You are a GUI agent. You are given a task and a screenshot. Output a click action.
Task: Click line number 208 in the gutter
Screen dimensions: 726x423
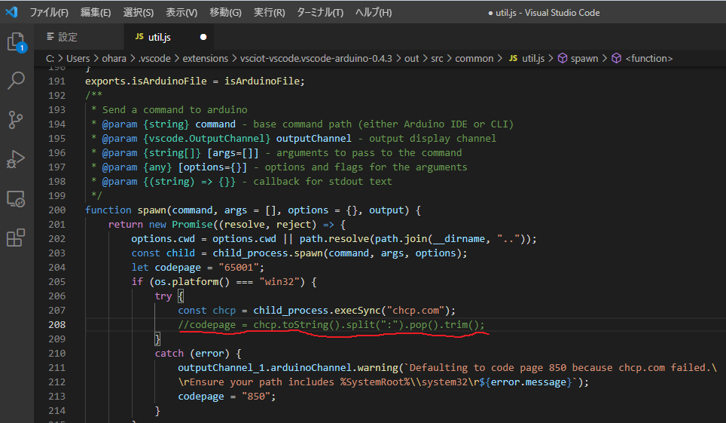pyautogui.click(x=57, y=325)
